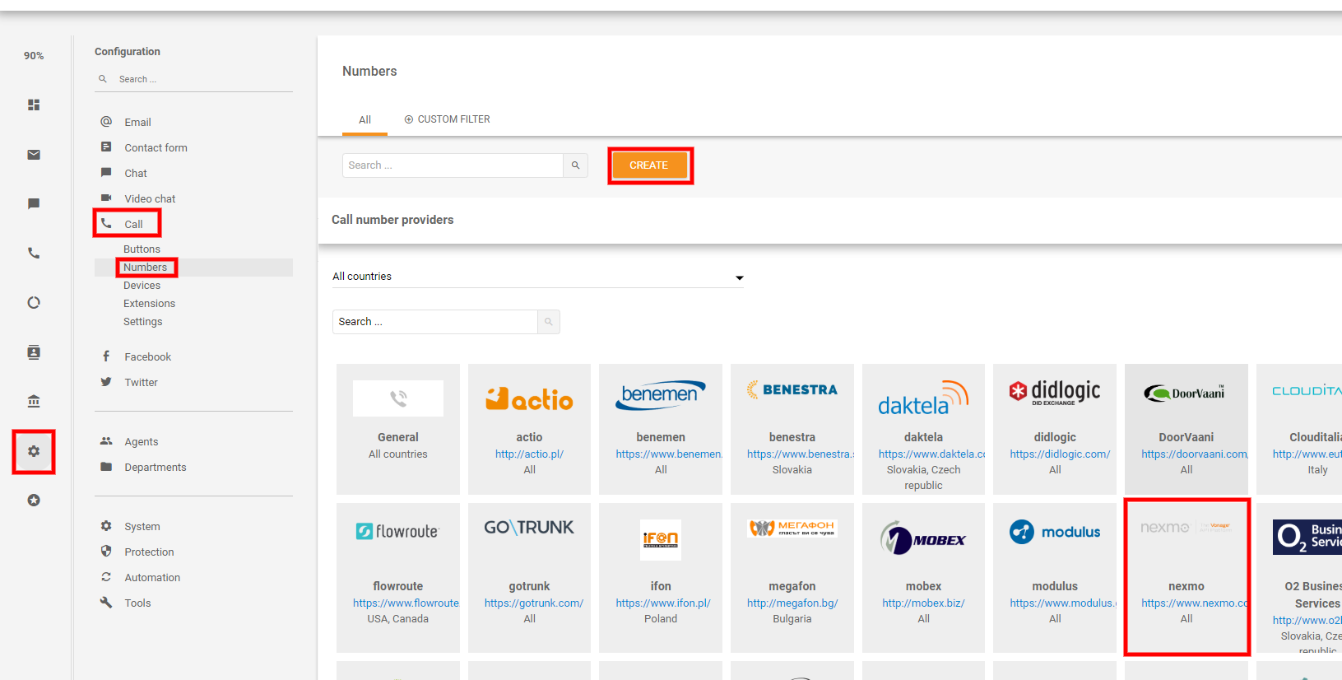
Task: Select the modulus provider logo
Action: (1055, 532)
